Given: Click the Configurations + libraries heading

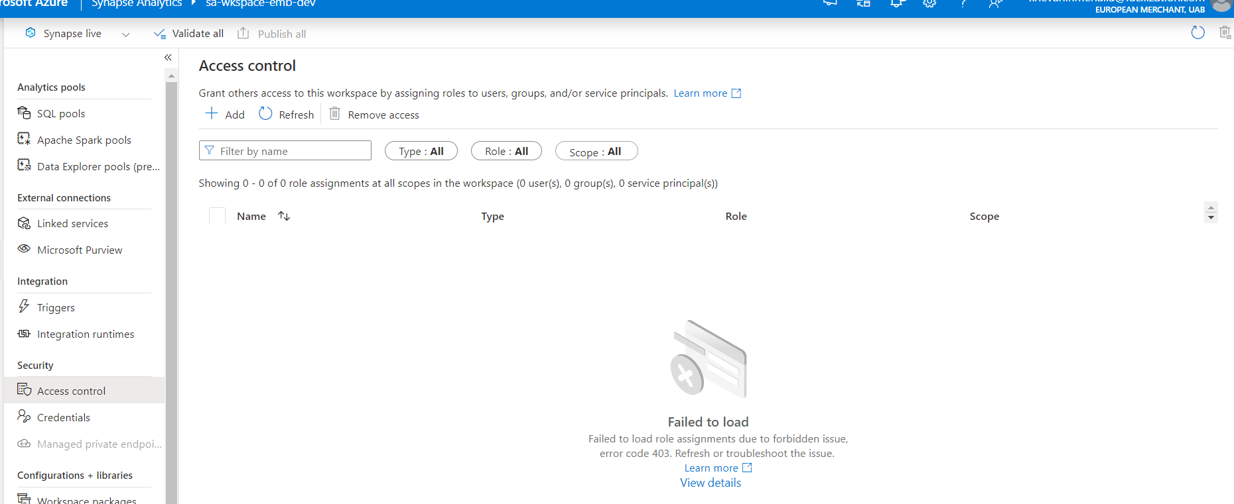Looking at the screenshot, I should point(75,476).
